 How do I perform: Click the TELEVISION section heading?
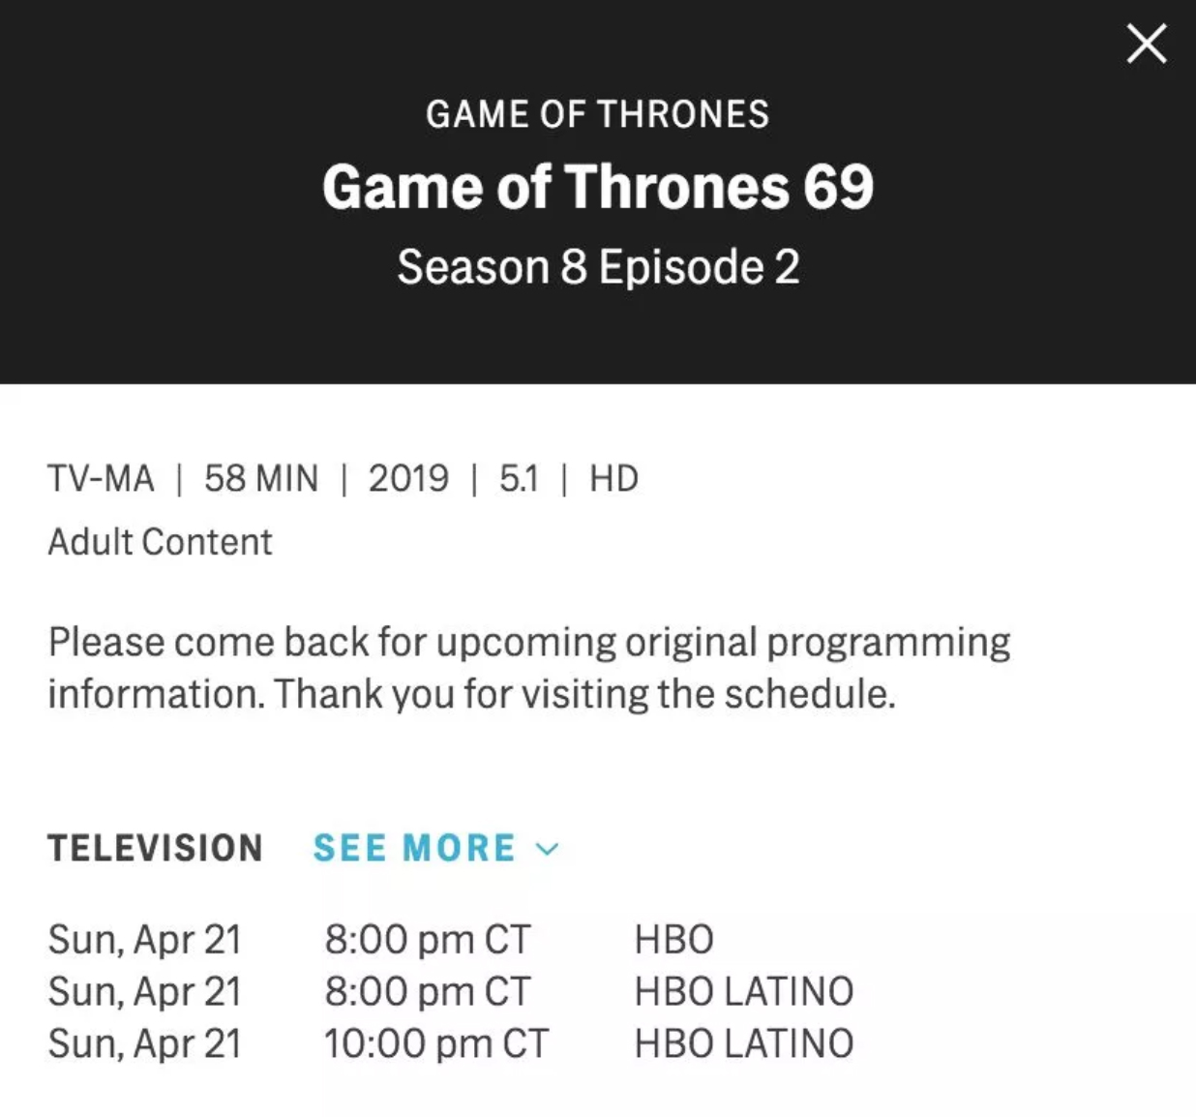(155, 848)
